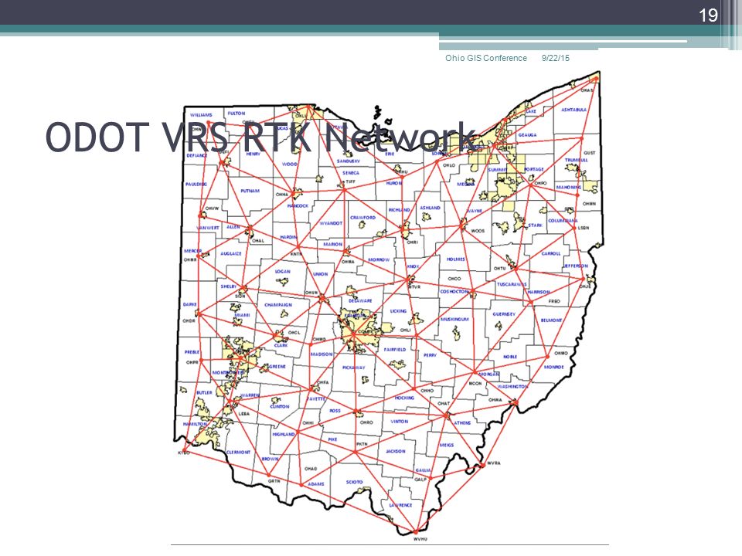This screenshot has width=742, height=556.
Task: Click the slide number 19
Action: click(709, 15)
